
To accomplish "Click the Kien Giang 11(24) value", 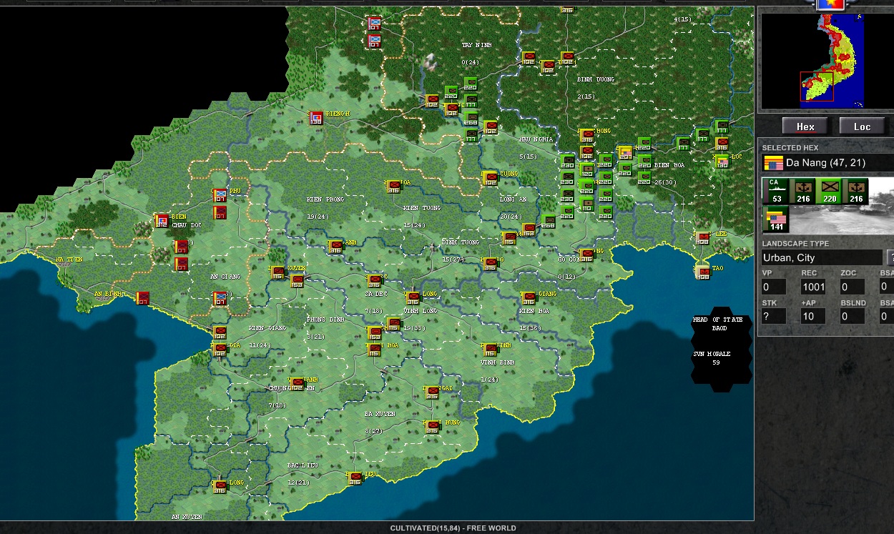I will [x=260, y=345].
